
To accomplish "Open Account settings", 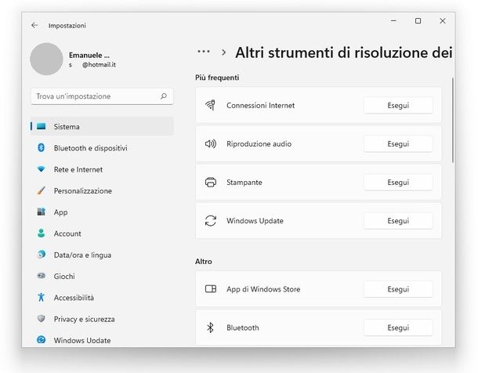I will 102,234.
